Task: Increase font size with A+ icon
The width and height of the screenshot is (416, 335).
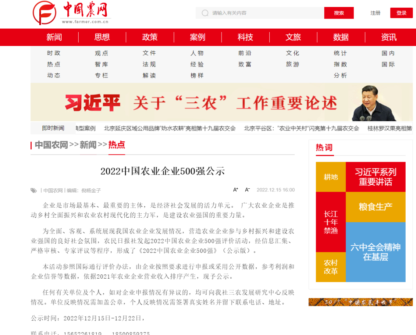Action: [236, 189]
